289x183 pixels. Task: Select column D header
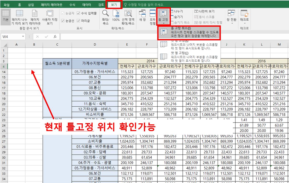tap(95, 44)
